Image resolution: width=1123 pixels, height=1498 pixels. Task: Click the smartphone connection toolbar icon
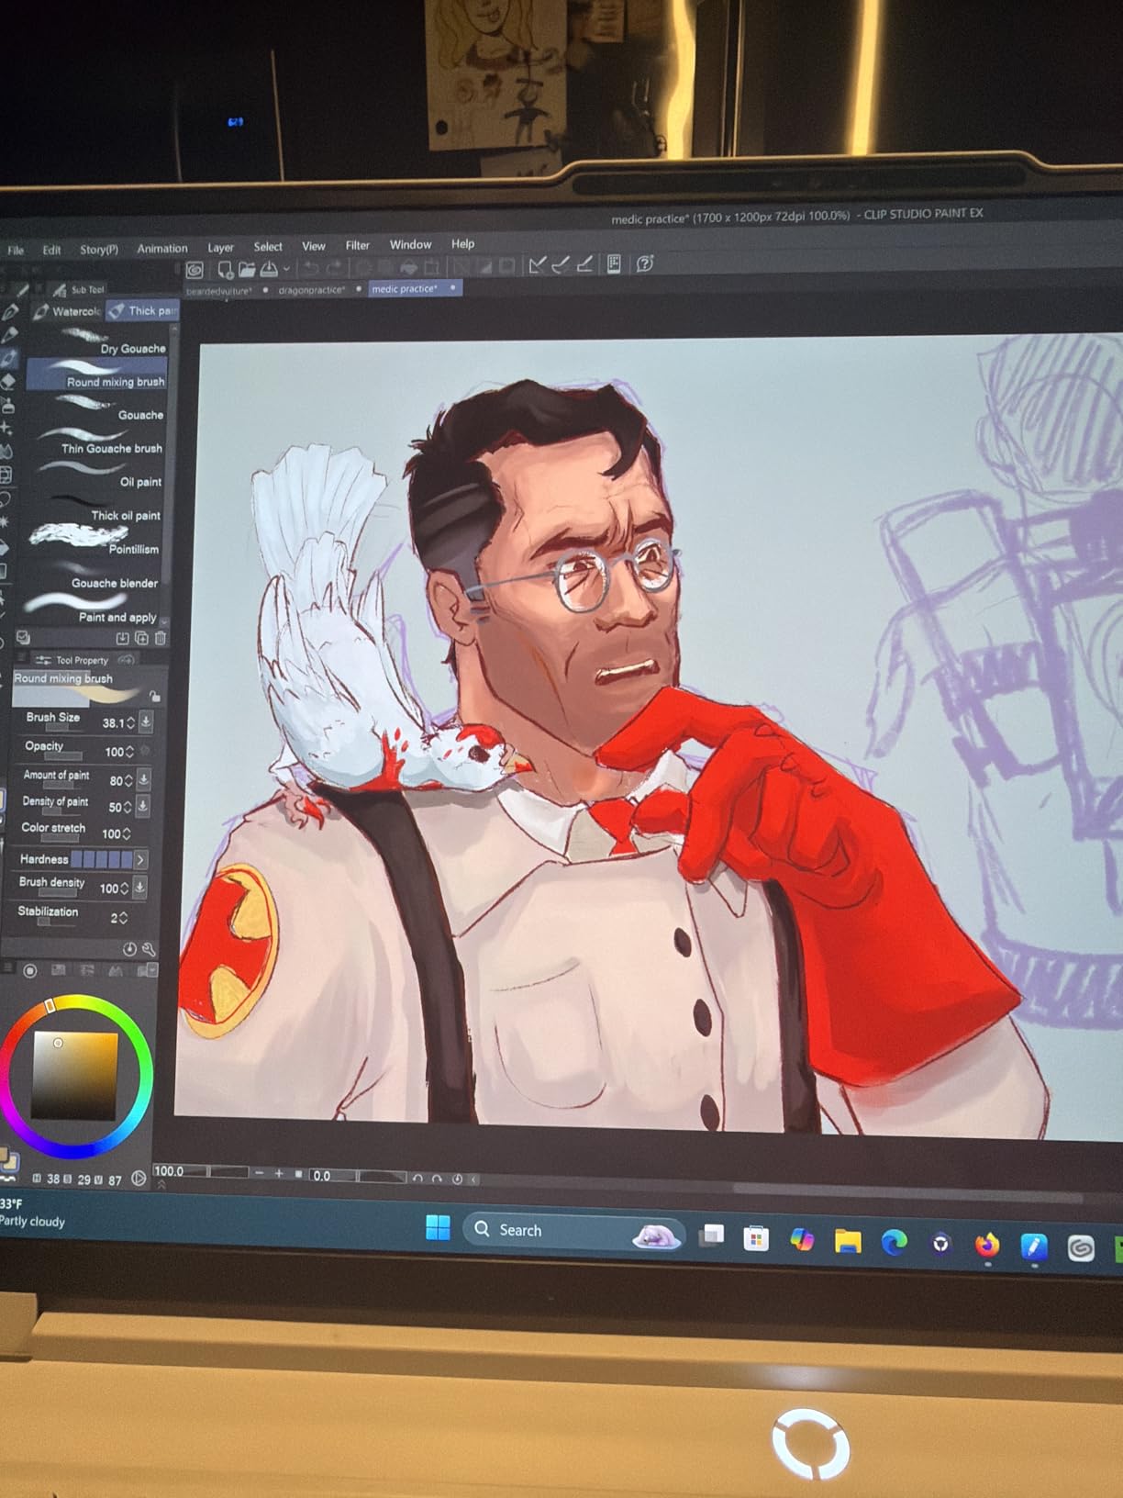[614, 264]
